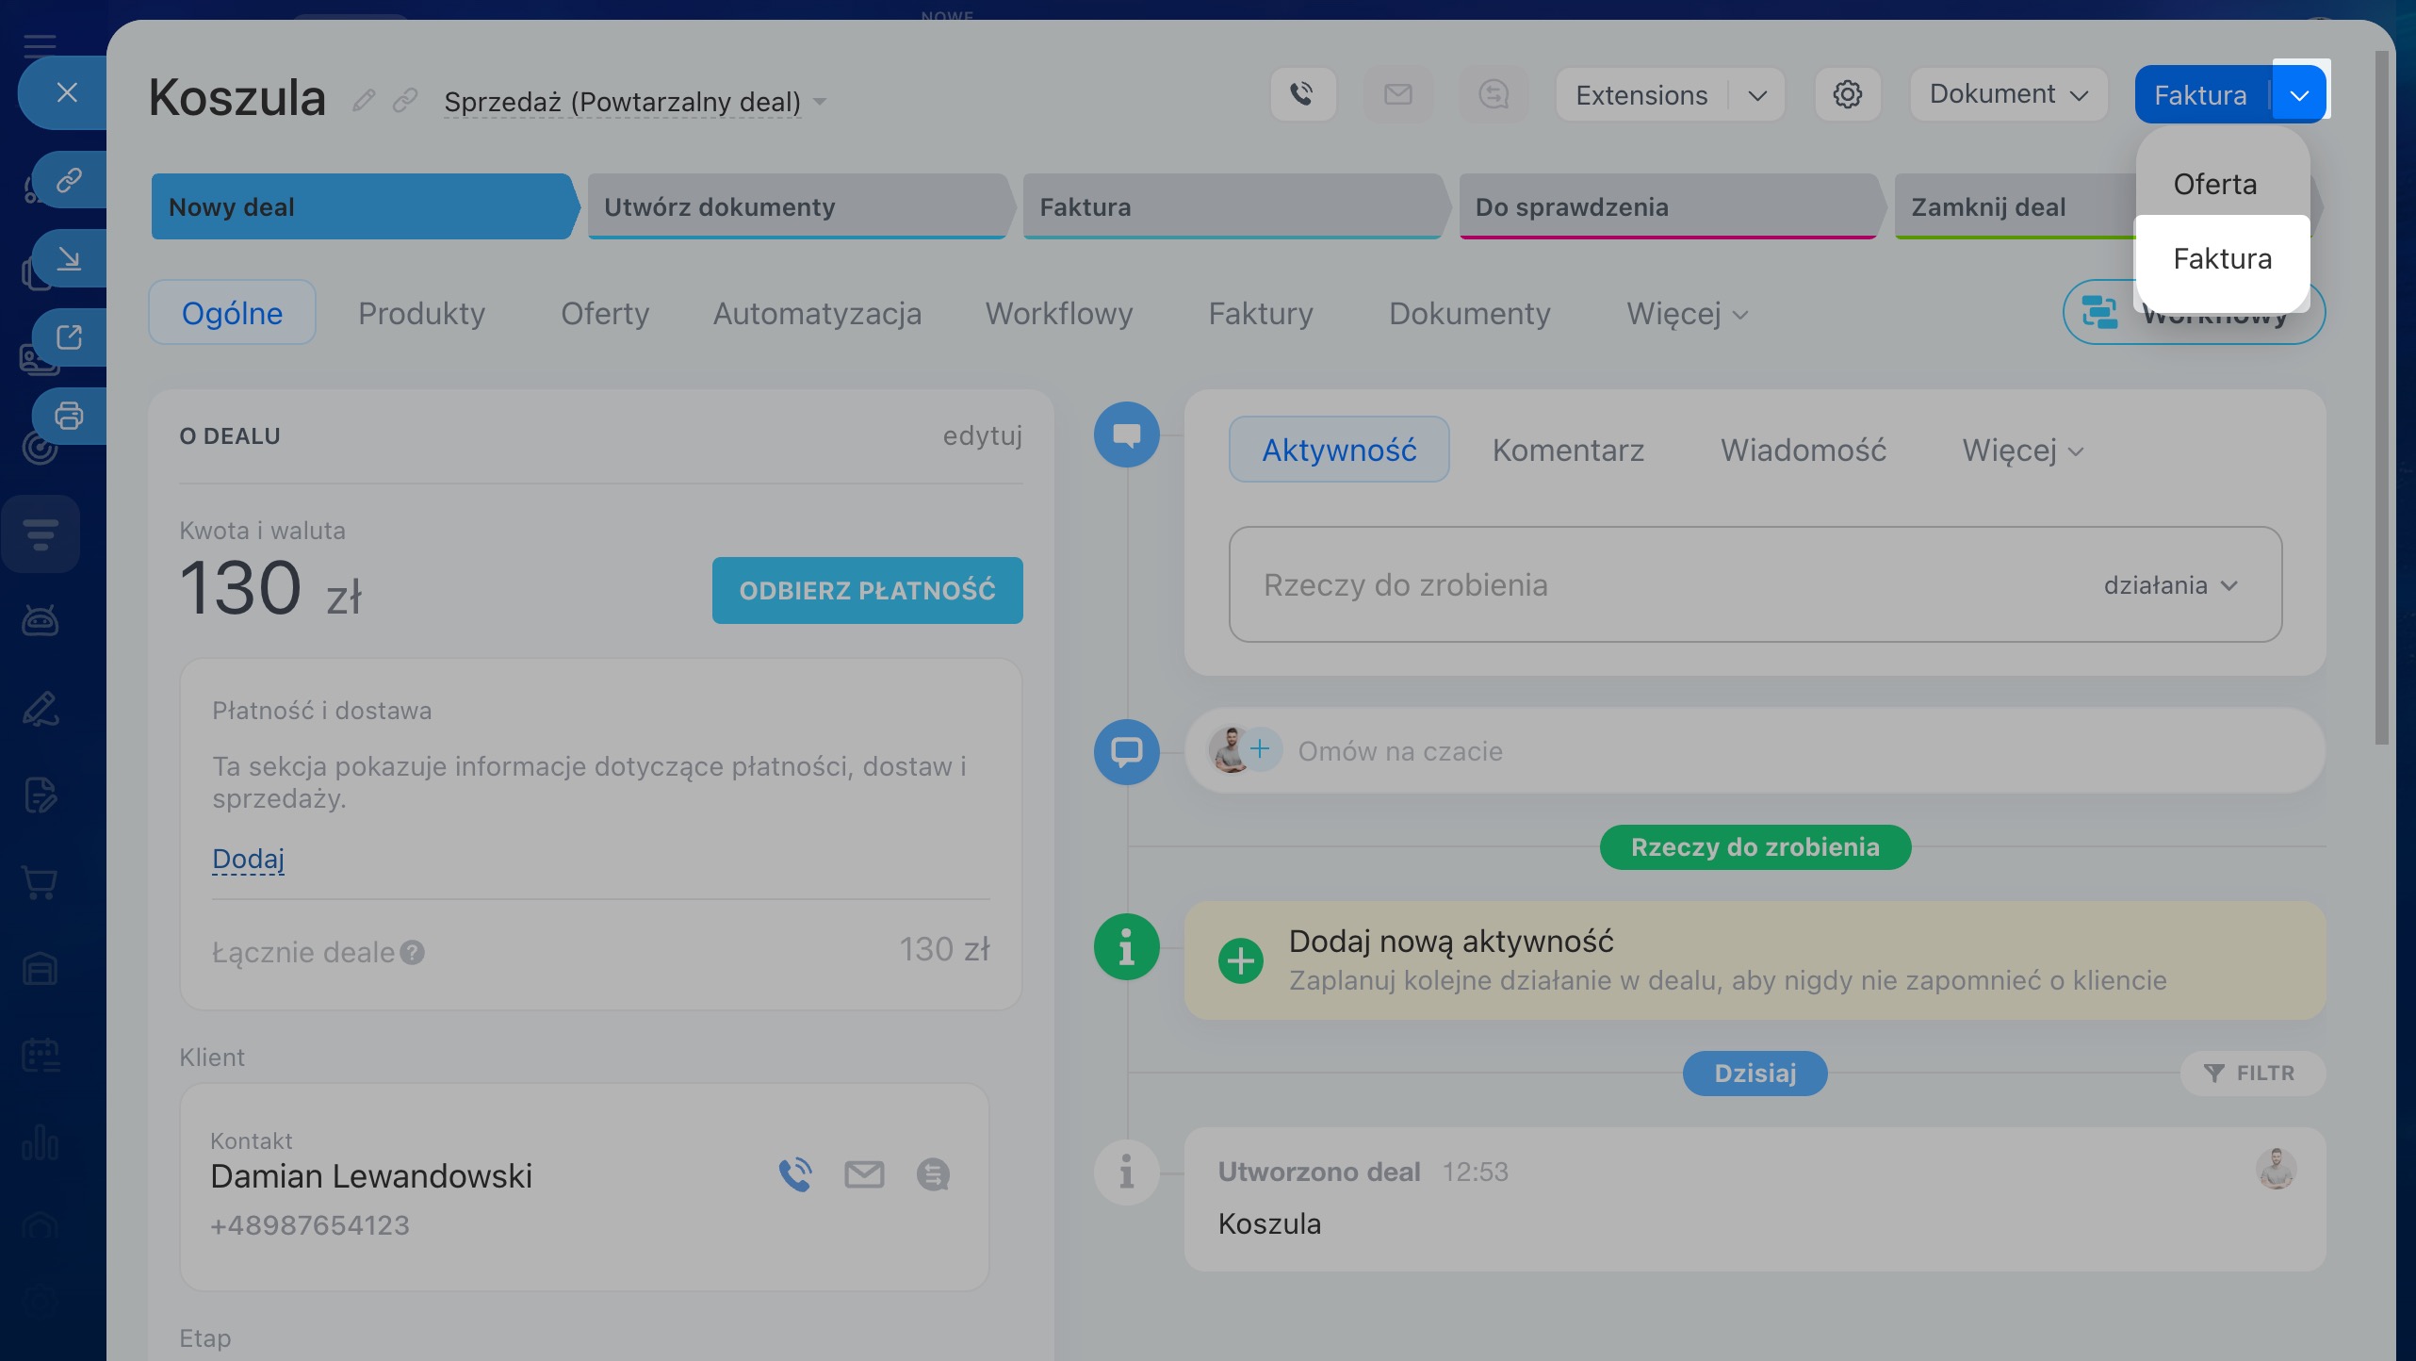Copy deal link via chain icon beside title
Image resolution: width=2416 pixels, height=1361 pixels.
tap(405, 100)
